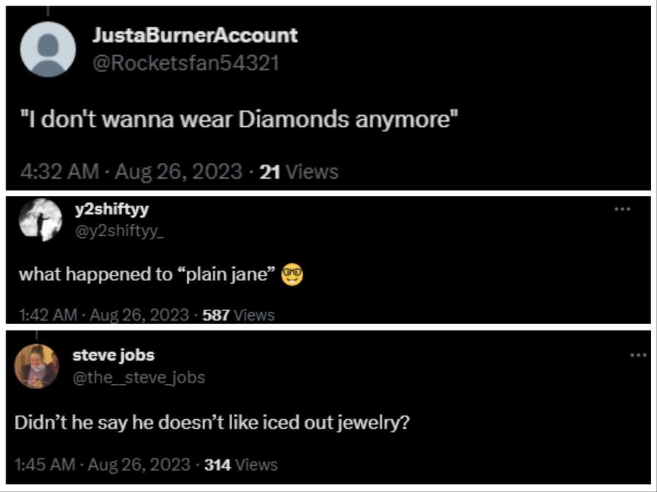Select the "I don't wanna wear Diamonds" tweet

click(239, 119)
